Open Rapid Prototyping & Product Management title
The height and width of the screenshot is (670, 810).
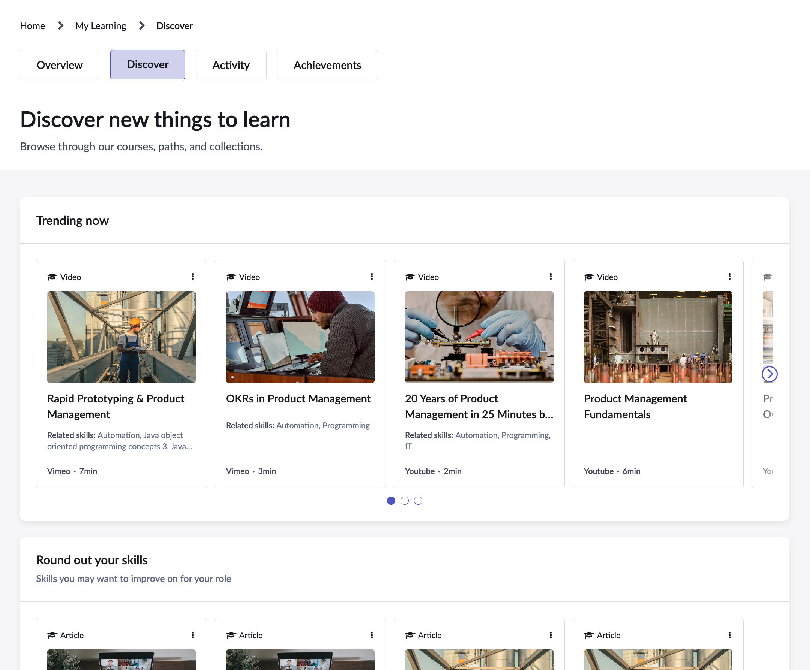click(x=116, y=406)
